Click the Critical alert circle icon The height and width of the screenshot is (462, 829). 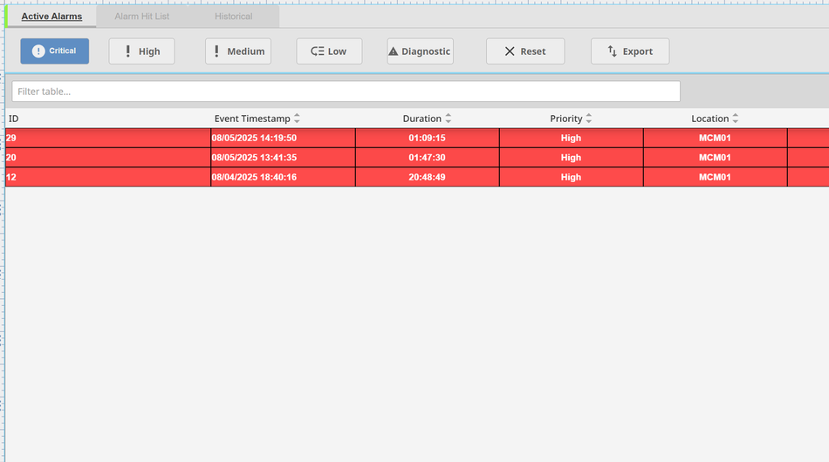38,51
